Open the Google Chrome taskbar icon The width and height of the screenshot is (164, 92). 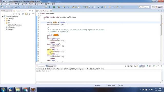pyautogui.click(x=25, y=90)
